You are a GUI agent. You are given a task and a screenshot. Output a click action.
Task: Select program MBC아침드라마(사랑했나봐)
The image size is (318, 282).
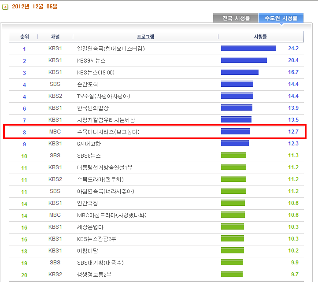click(x=111, y=215)
